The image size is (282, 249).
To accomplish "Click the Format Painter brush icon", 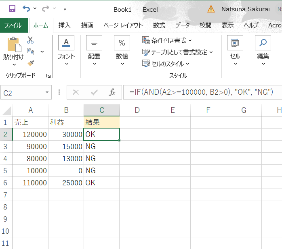I will point(30,63).
